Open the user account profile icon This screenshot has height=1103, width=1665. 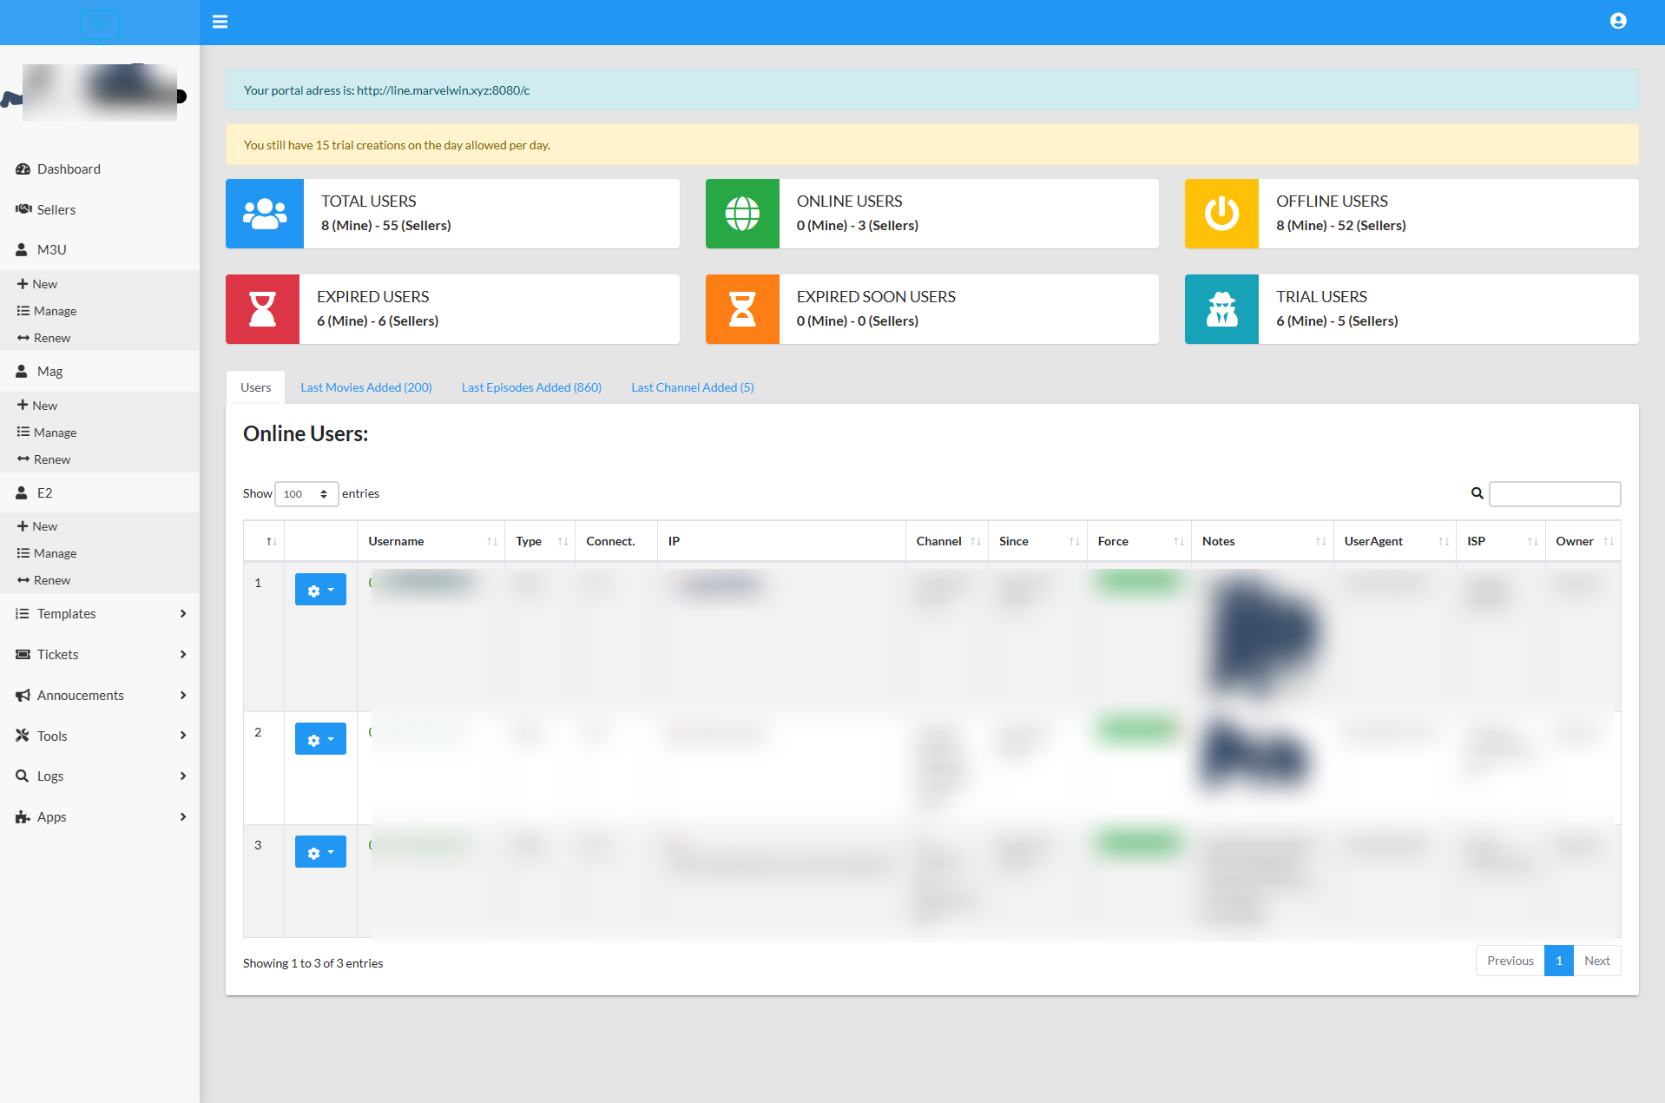1617,21
